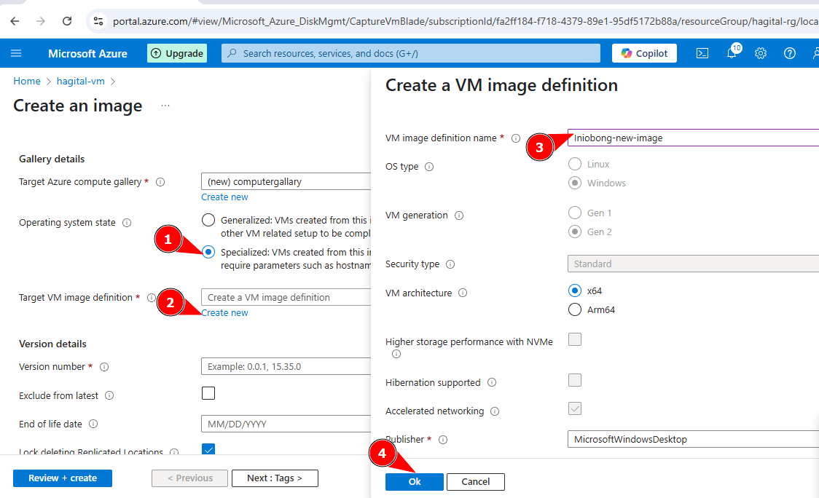
Task: Open the help question mark icon
Action: (790, 53)
